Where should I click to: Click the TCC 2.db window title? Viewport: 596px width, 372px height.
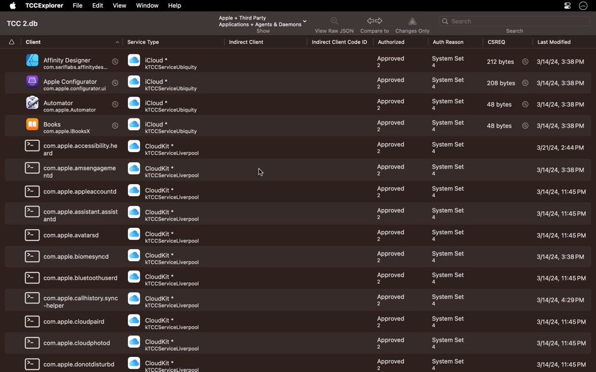pyautogui.click(x=22, y=24)
